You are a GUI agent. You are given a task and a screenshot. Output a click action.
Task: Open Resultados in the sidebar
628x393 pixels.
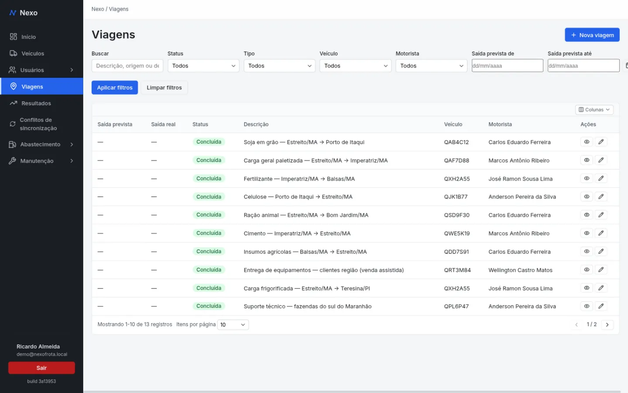point(41,103)
